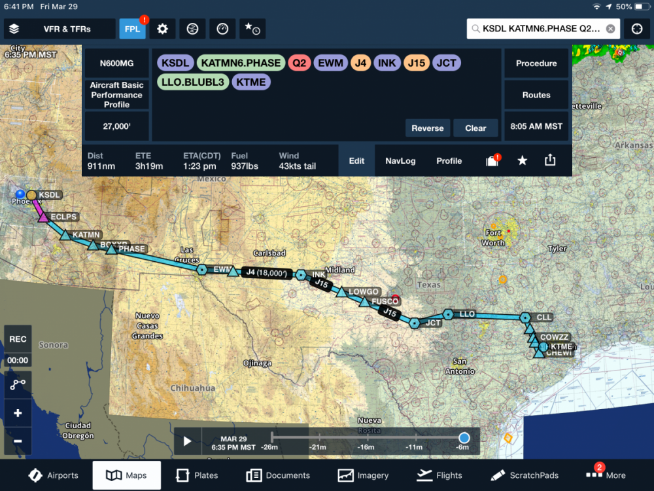This screenshot has width=654, height=491.
Task: Clear the flight plan route
Action: click(475, 128)
